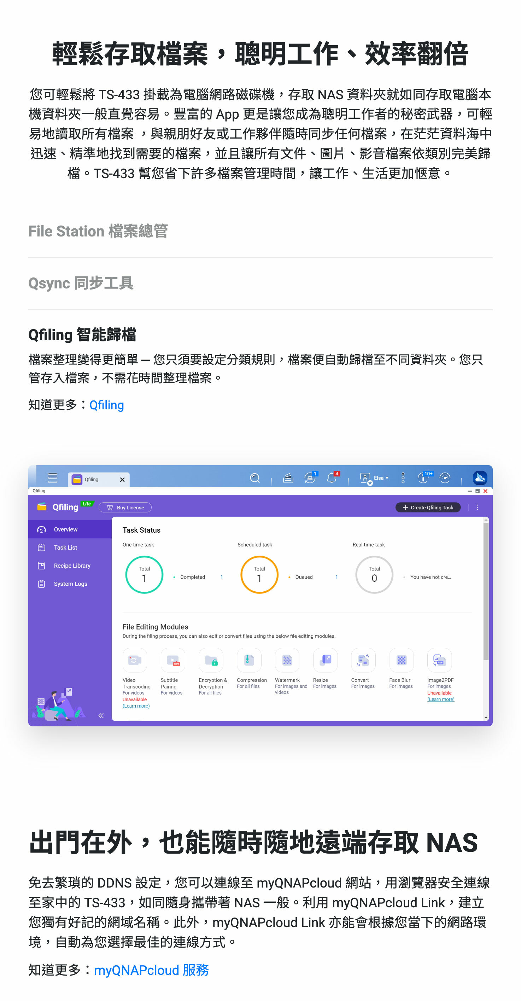The width and height of the screenshot is (521, 1001).
Task: Click the Scheduled task Total circle
Action: 259,575
